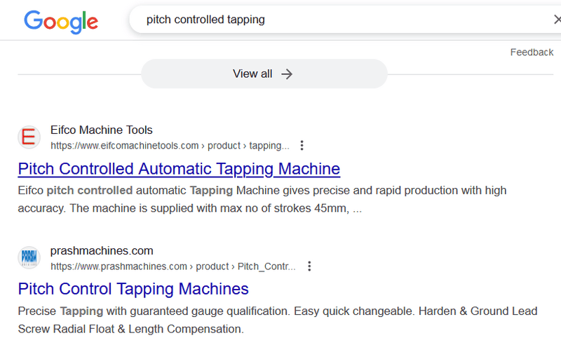Open the Eifco Machine Tools site name
This screenshot has width=561, height=352.
101,130
